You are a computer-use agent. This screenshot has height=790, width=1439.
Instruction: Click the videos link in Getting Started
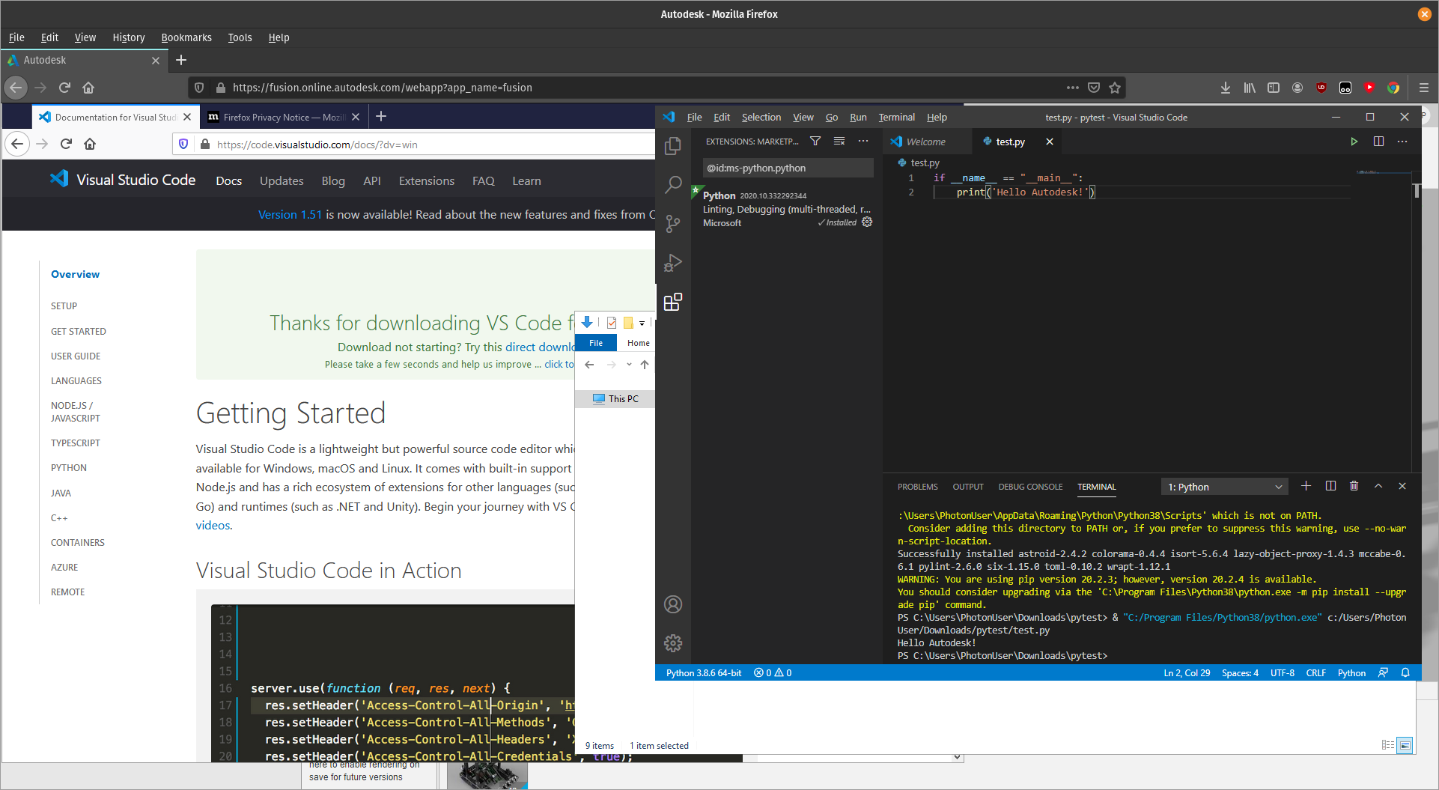(213, 525)
